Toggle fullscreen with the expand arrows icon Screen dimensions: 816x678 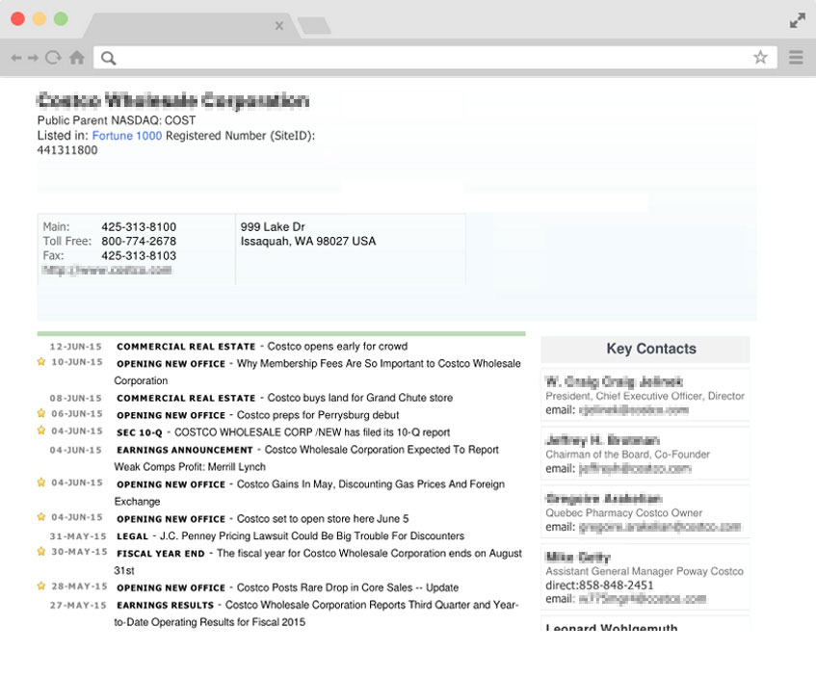click(798, 21)
